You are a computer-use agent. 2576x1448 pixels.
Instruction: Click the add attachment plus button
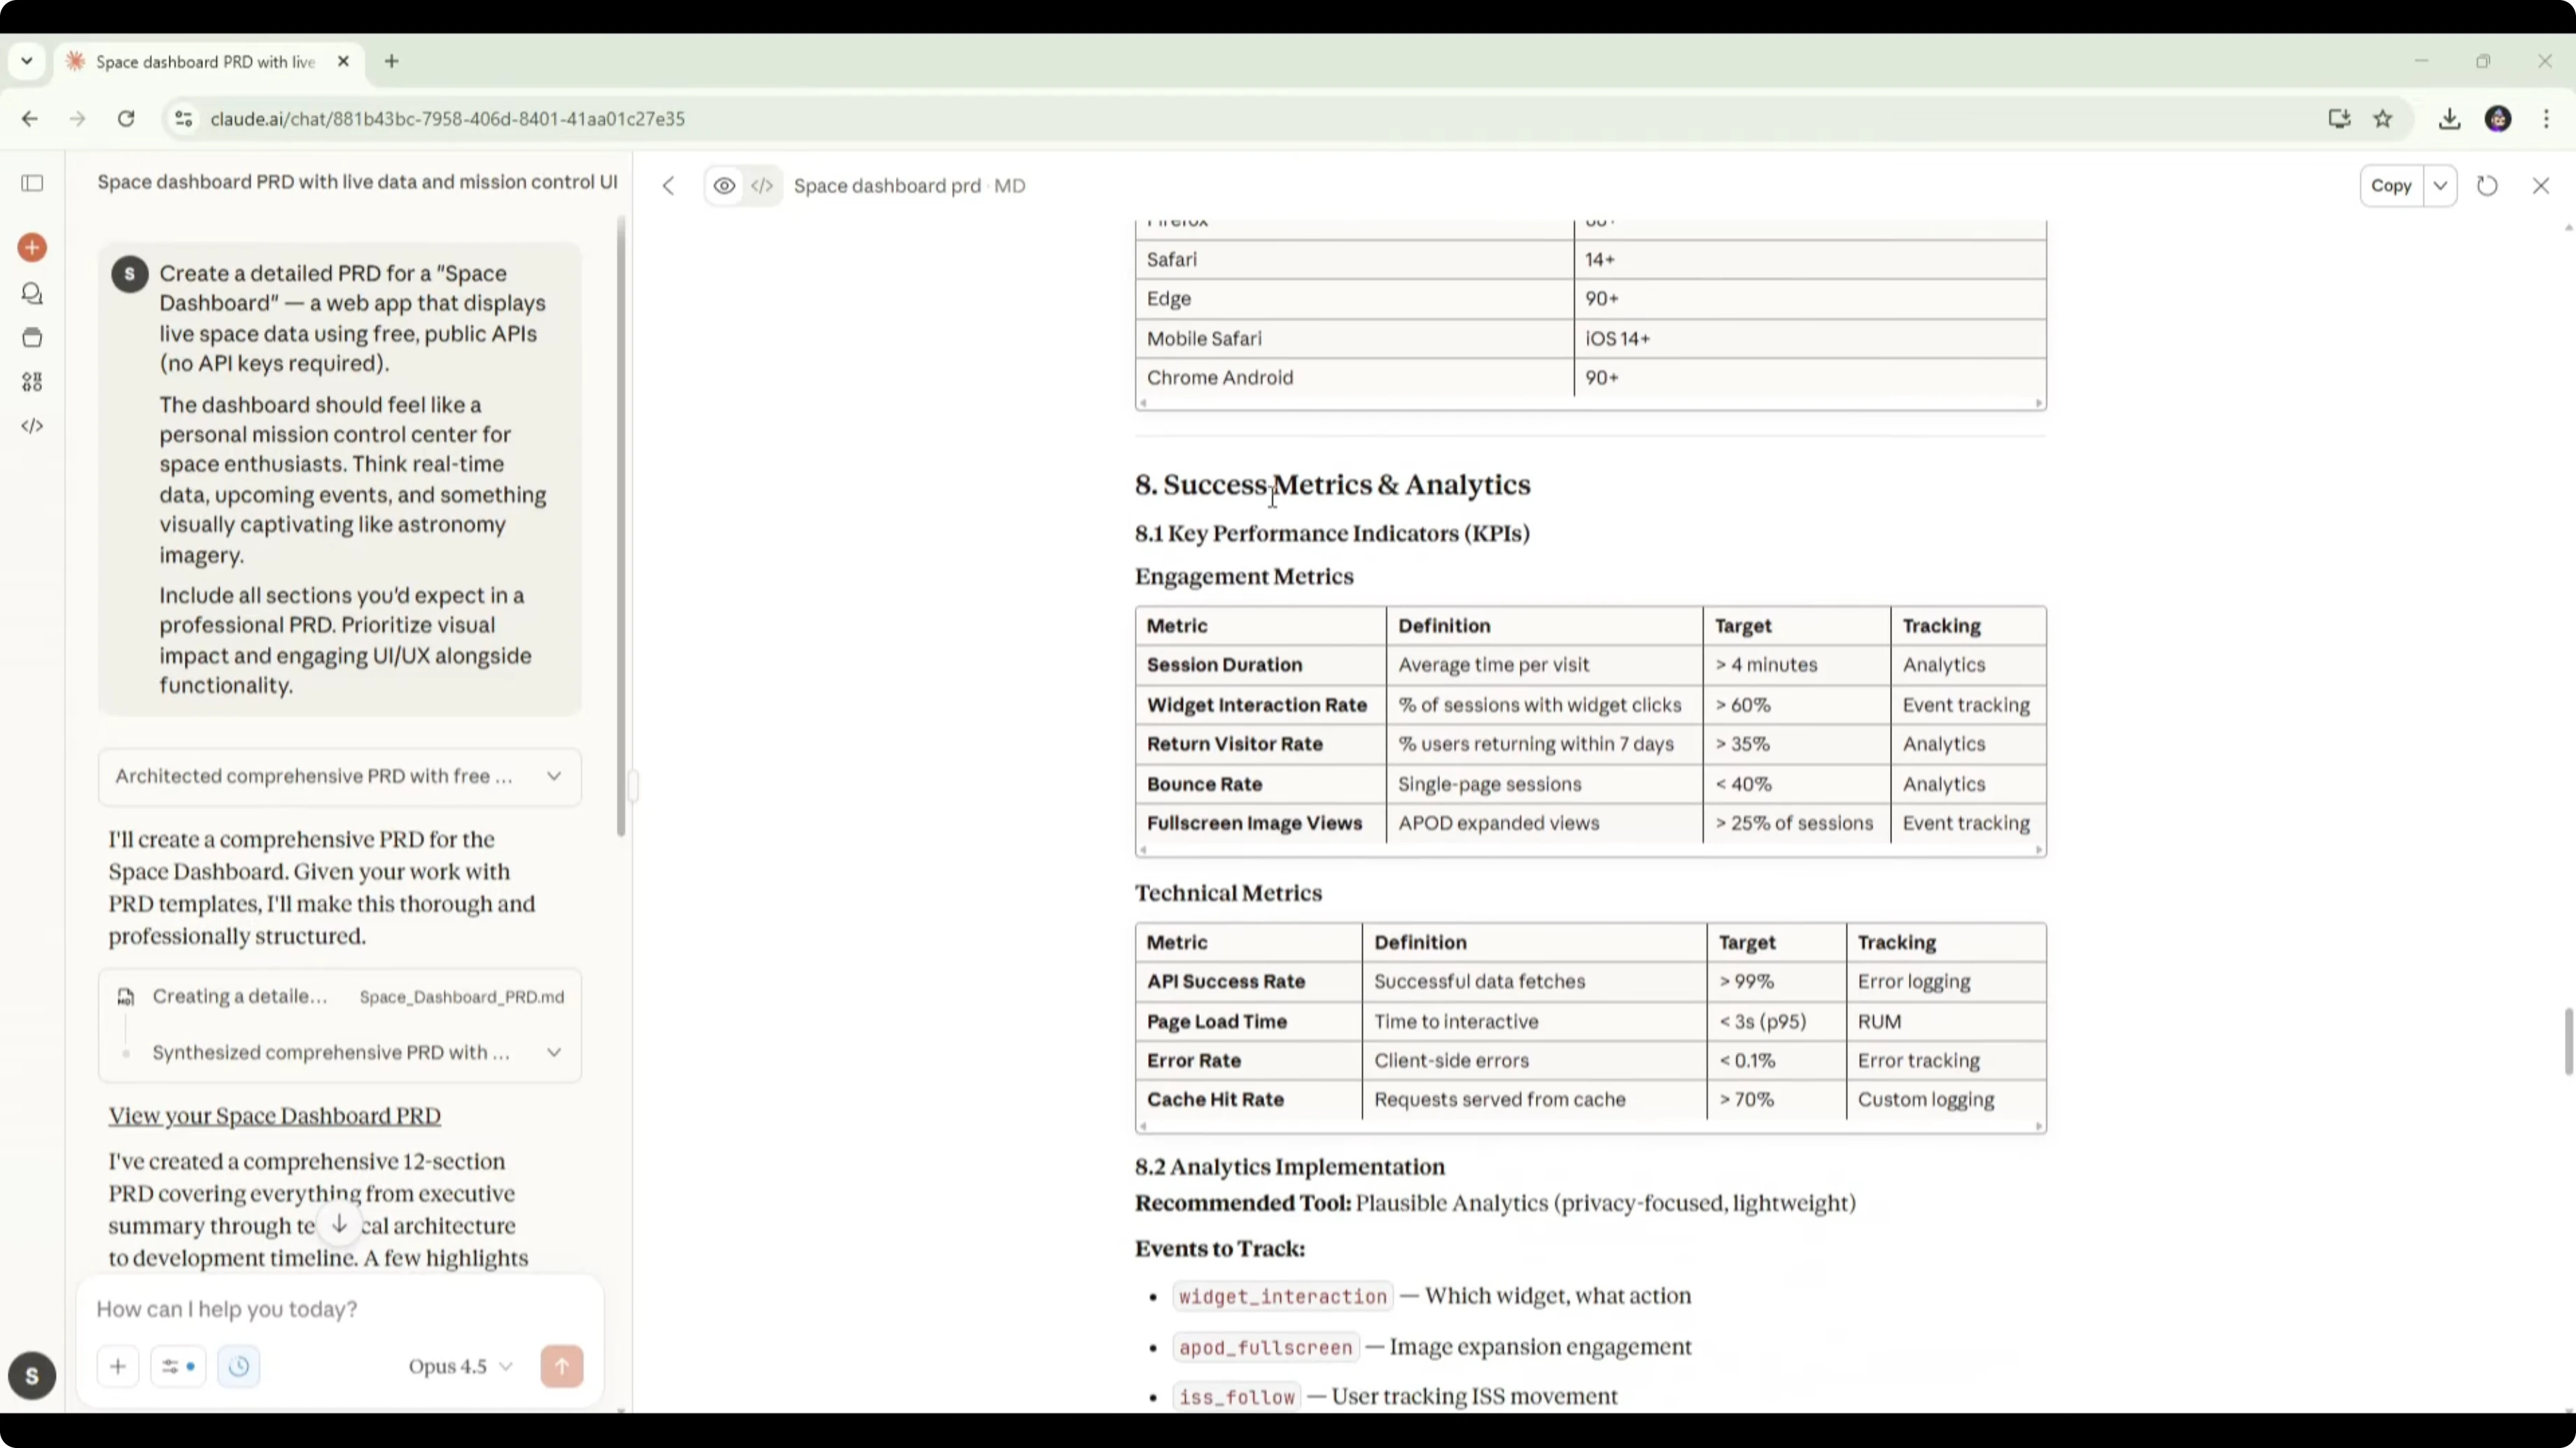click(x=118, y=1366)
